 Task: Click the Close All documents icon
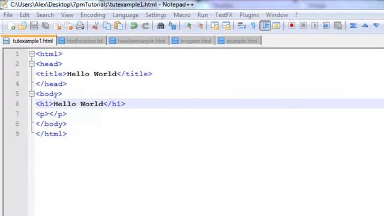pos(69,26)
